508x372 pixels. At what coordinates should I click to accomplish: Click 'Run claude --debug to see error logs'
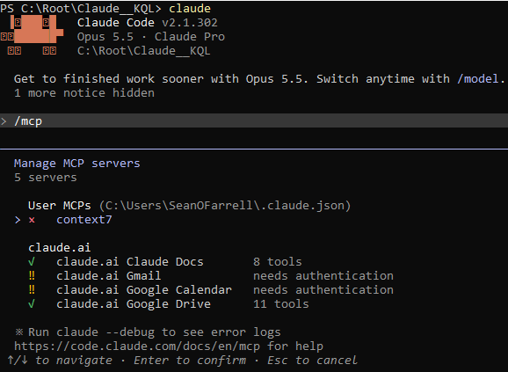pos(155,332)
